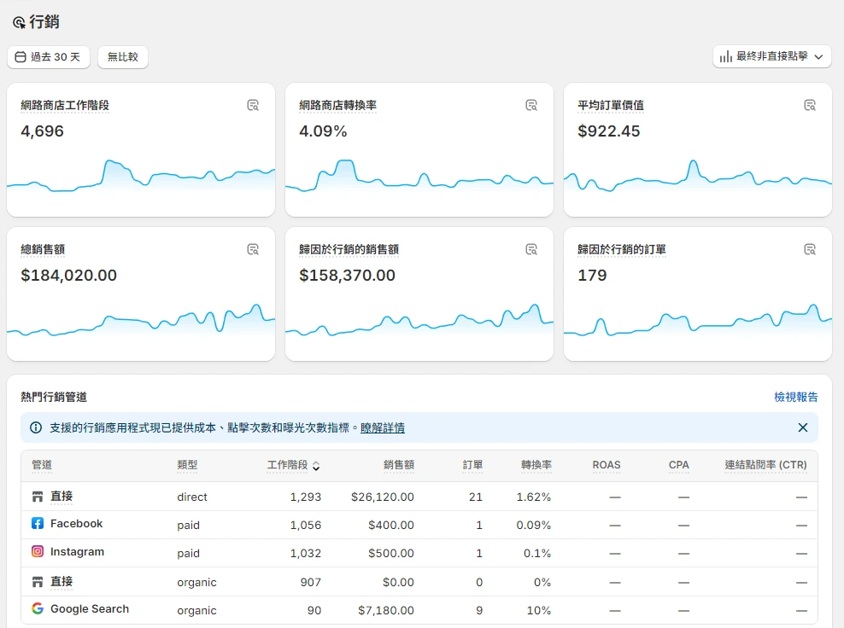Select the 直接 direct channel row
Viewport: 844px width, 628px height.
62,497
